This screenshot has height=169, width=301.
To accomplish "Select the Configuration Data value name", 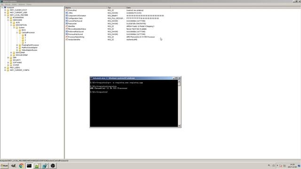I will [75, 18].
